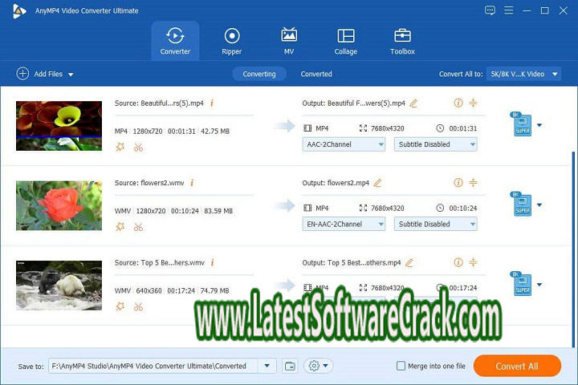Show the Converted list tab
The image size is (578, 385).
click(x=316, y=74)
